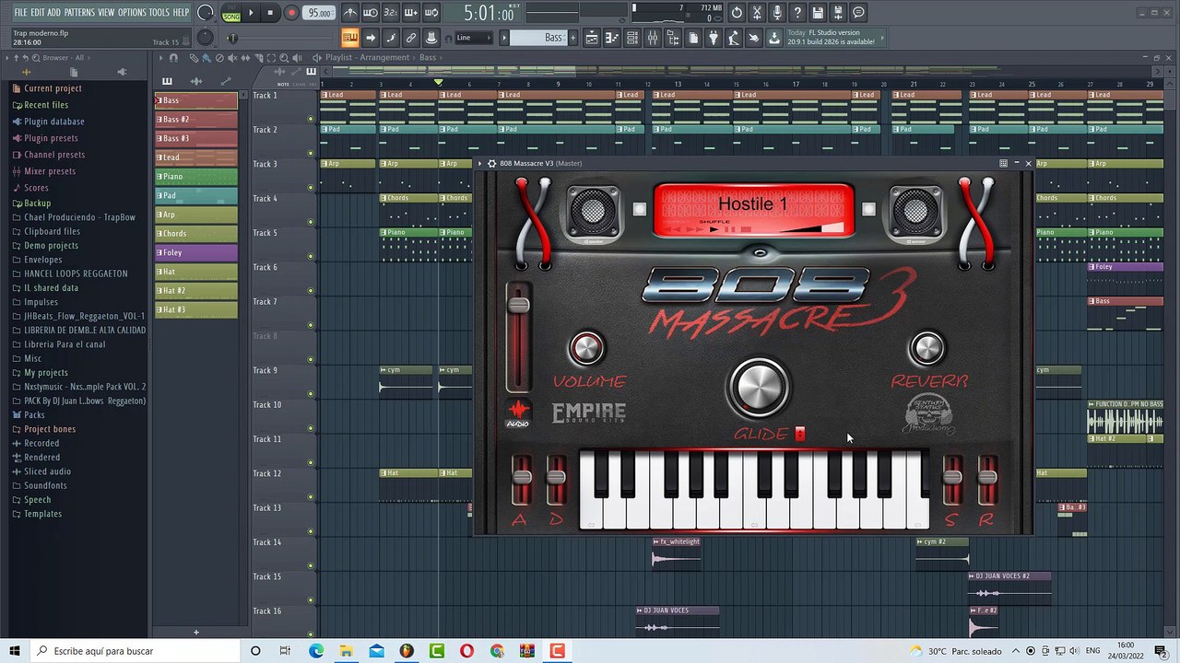Toggle PAT/SONG mode switch
This screenshot has height=663, width=1180.
pos(230,13)
